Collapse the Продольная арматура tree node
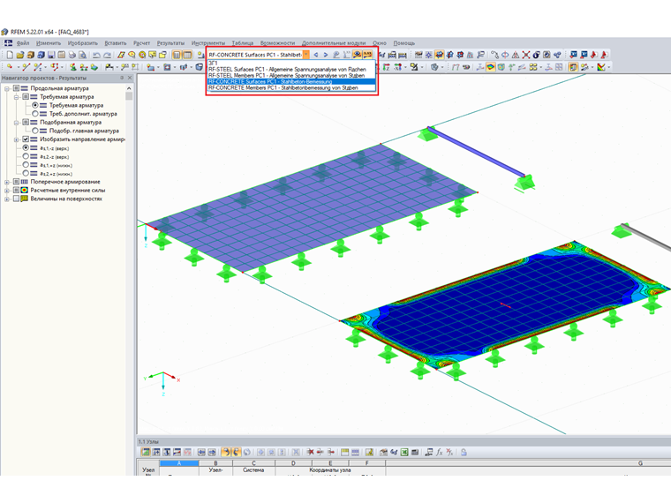Screen dimensions: 671x503 (7, 88)
